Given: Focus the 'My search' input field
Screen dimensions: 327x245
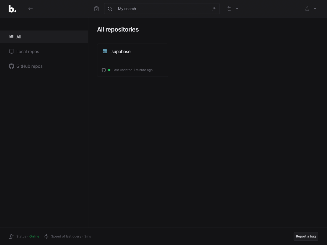Looking at the screenshot, I should click(162, 9).
